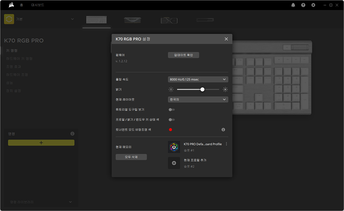Close the K70 RGB PRO settings dialog
Screen dimensions: 344x211
(226, 39)
